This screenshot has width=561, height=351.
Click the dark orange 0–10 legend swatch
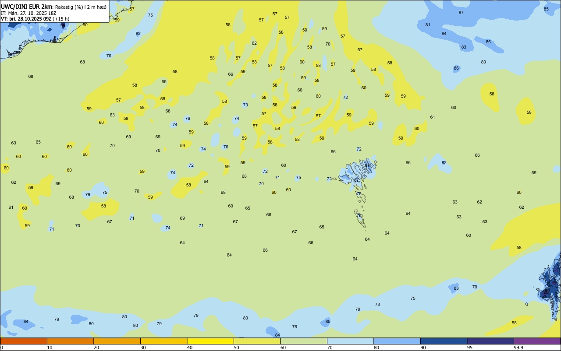(x=24, y=341)
